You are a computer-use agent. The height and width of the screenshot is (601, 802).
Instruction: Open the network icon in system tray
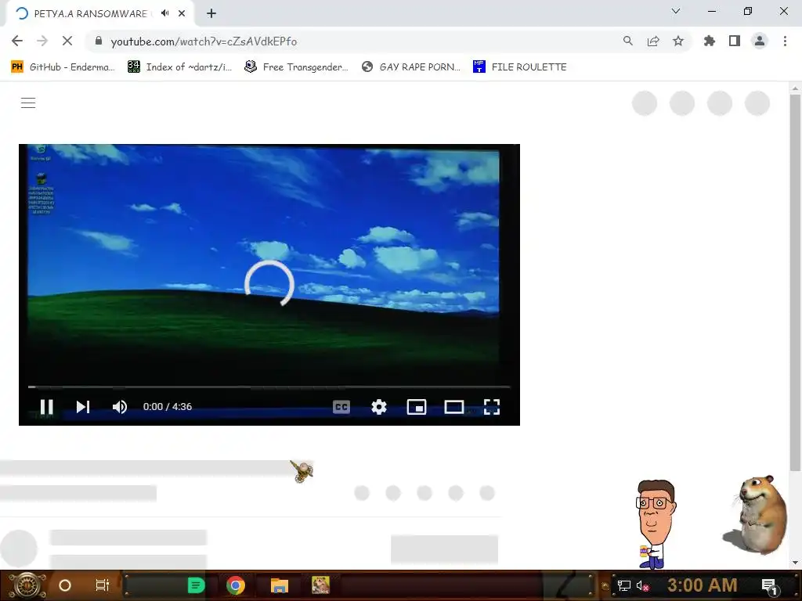(x=623, y=585)
